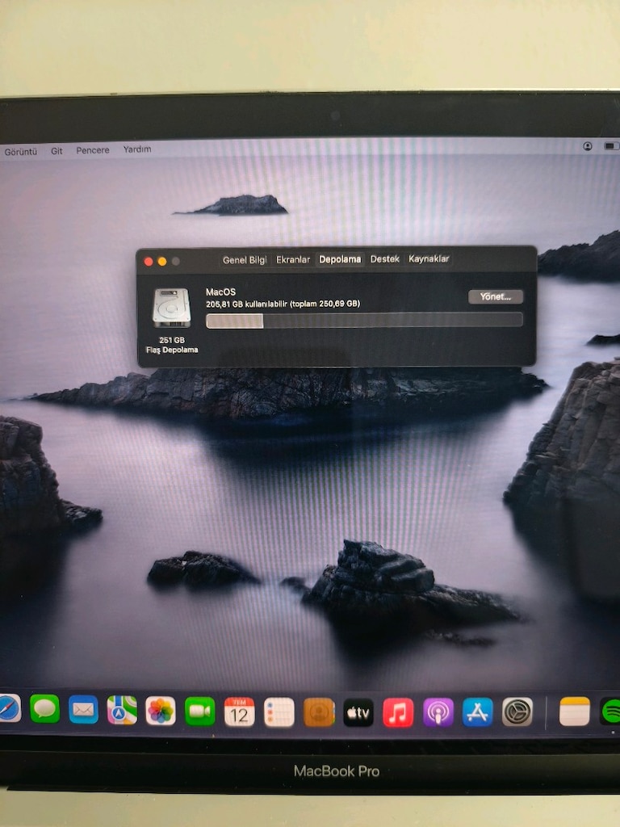Open Mail app in the dock
This screenshot has width=620, height=827.
click(83, 709)
